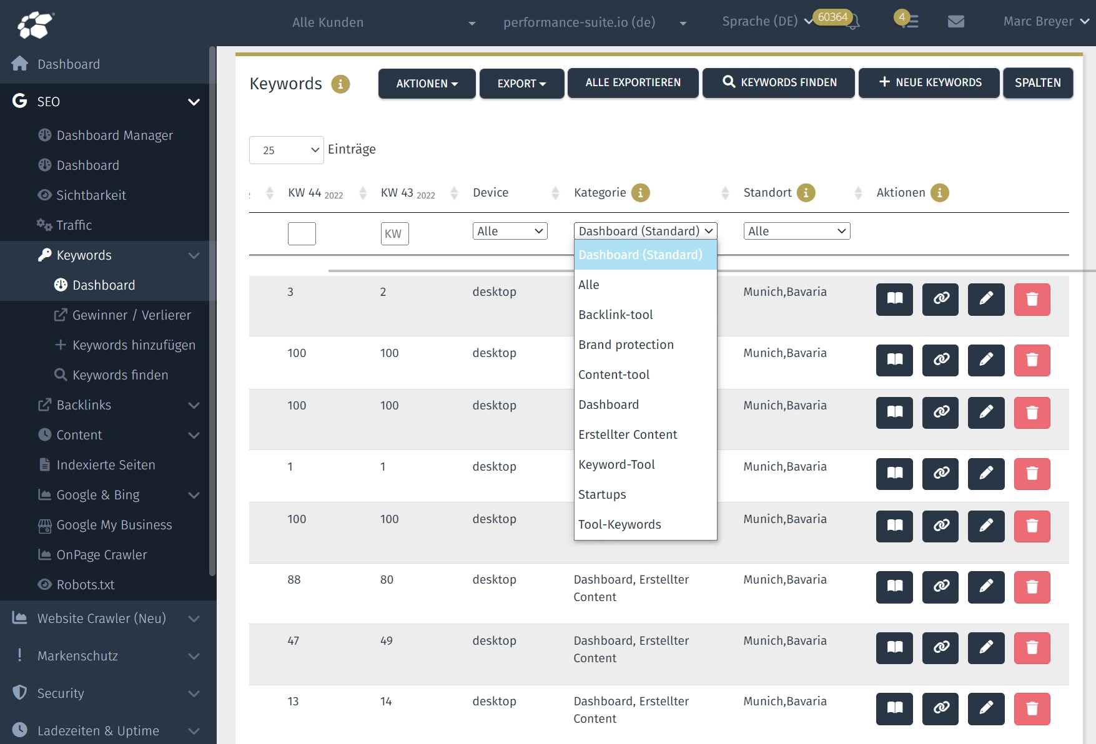Select Content-tool category option

[x=645, y=374]
